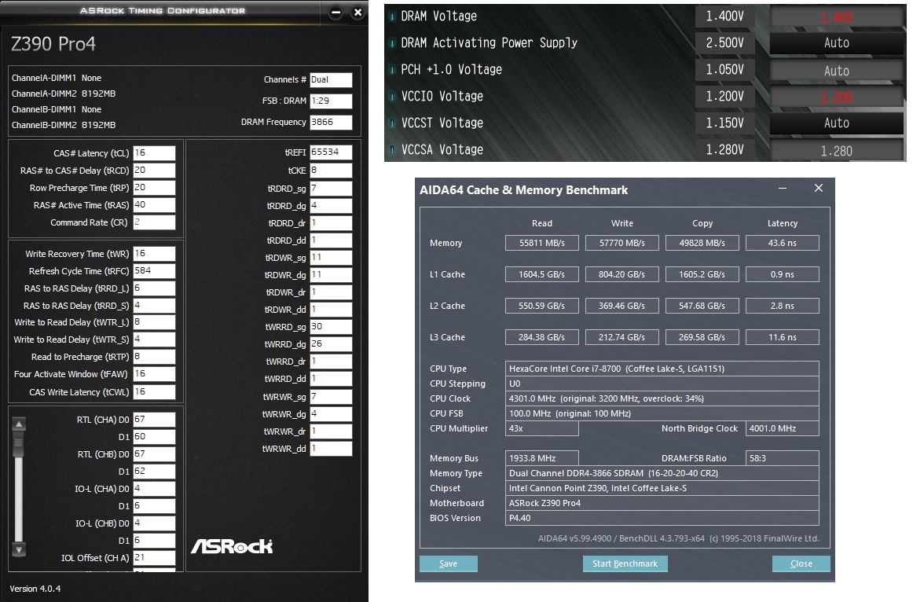The width and height of the screenshot is (913, 602).
Task: Click the ChannelA-DIMM2 8192MB entry
Action: 64,94
